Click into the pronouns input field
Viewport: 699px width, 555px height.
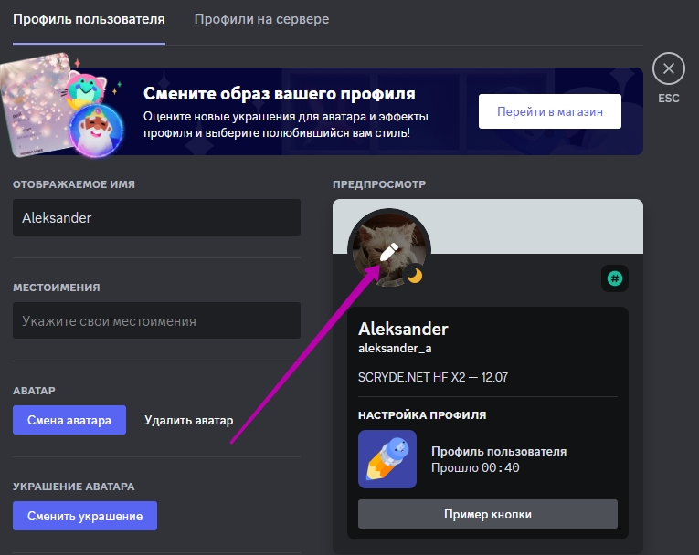[x=156, y=320]
